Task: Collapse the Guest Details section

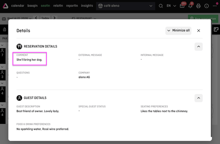Action: coord(198,98)
